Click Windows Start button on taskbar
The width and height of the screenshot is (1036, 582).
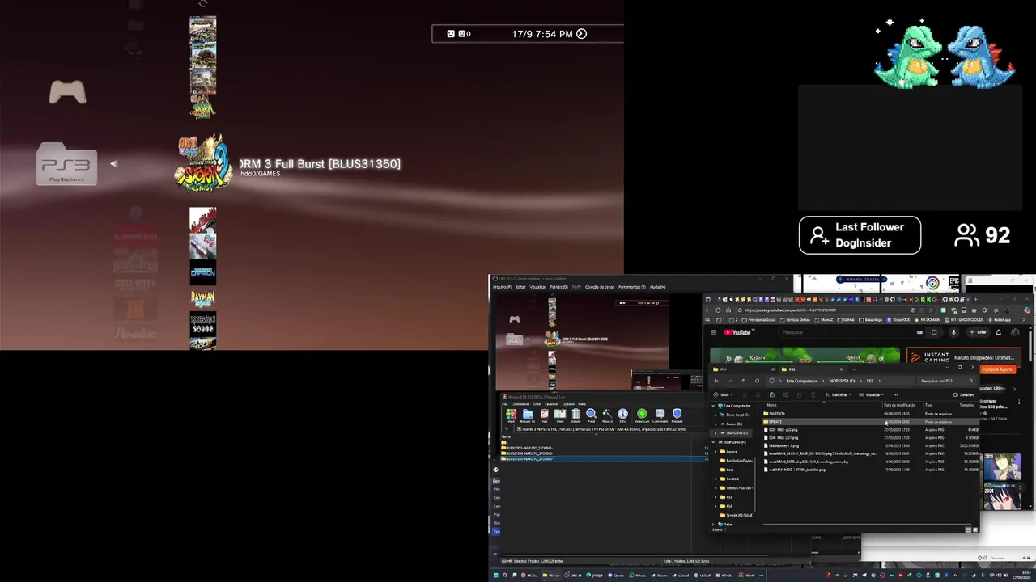click(x=496, y=576)
